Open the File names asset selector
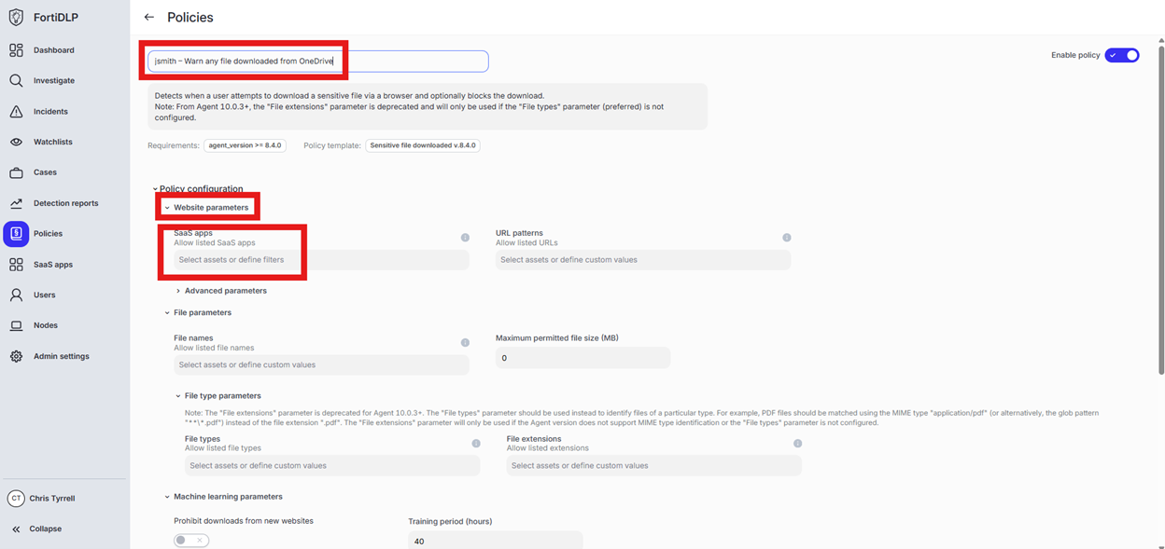This screenshot has height=549, width=1165. pos(321,365)
